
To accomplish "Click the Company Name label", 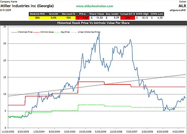I will pyautogui.click(x=9, y=1).
